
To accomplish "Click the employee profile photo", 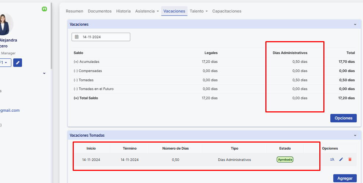I will (5, 24).
